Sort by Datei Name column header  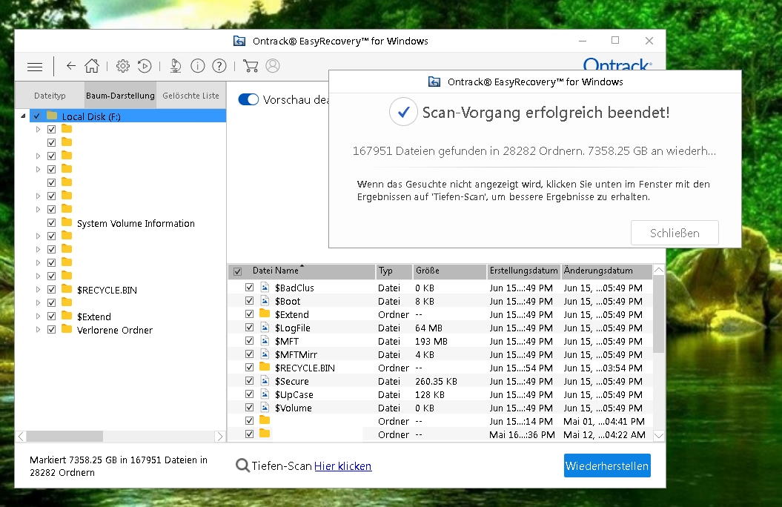click(302, 271)
